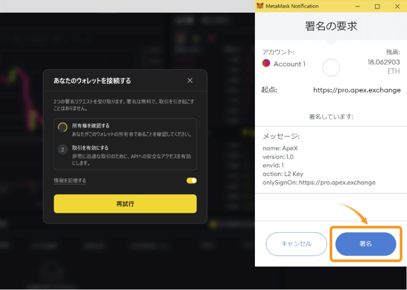Click the origin URL https://pro.apex.exchange
The image size is (407, 290).
click(357, 90)
